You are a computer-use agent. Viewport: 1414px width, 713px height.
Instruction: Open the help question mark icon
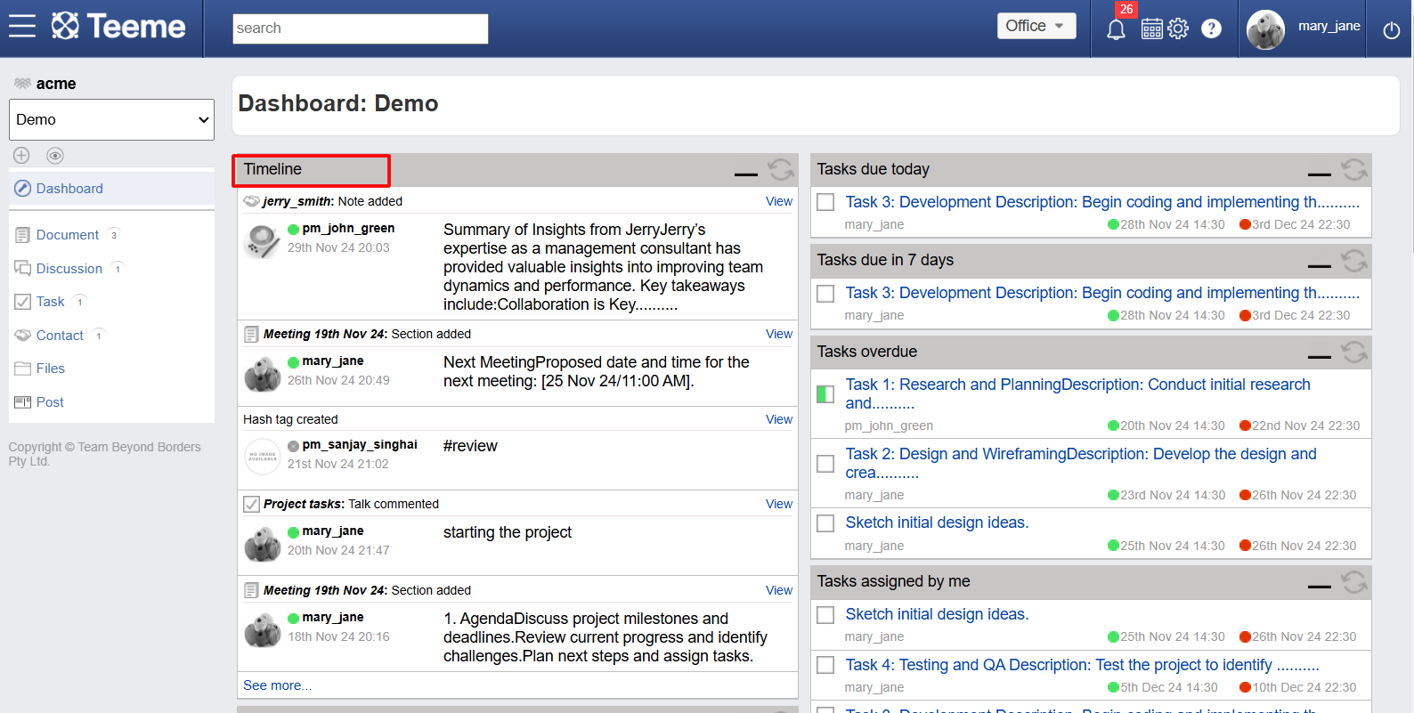coord(1211,28)
